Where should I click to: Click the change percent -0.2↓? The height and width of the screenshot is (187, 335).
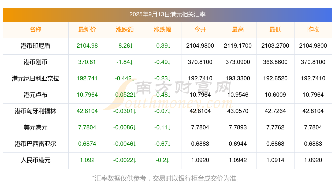pyautogui.click(x=162, y=160)
